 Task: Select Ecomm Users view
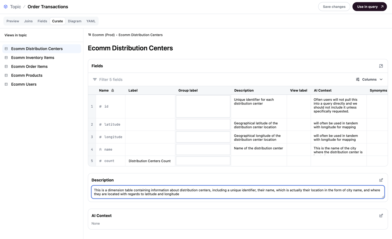point(42,84)
